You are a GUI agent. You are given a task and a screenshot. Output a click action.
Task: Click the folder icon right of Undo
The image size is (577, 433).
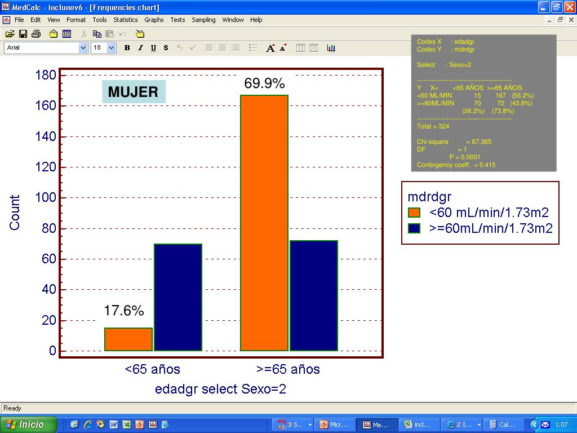coord(140,34)
